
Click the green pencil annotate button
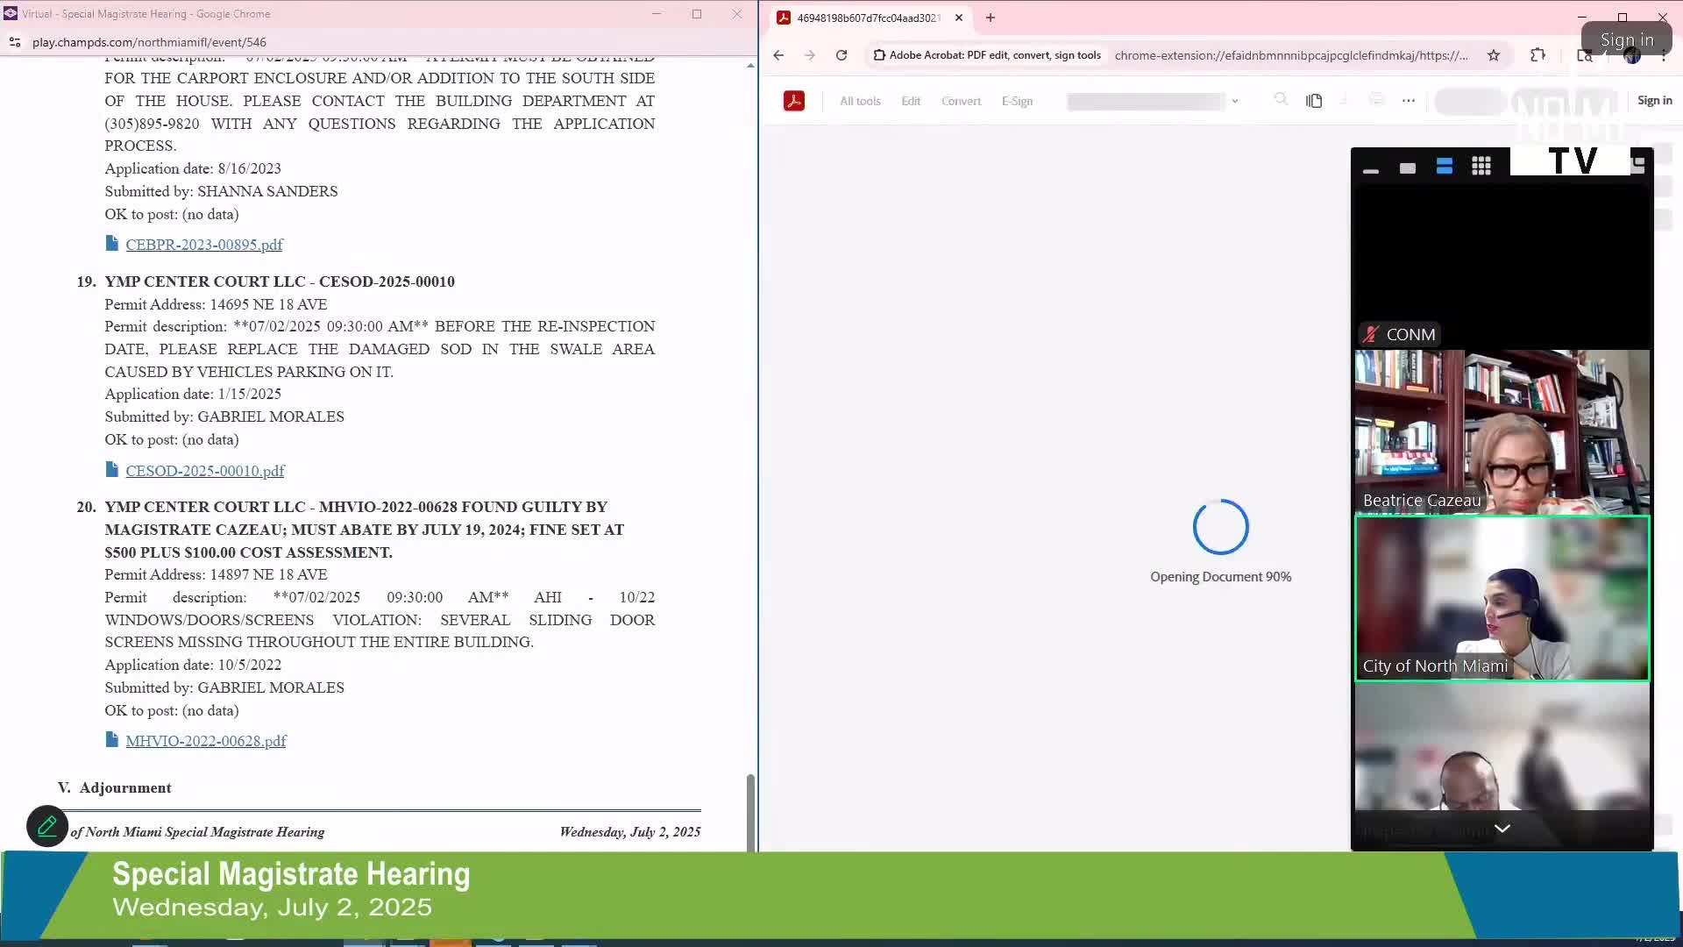click(47, 826)
